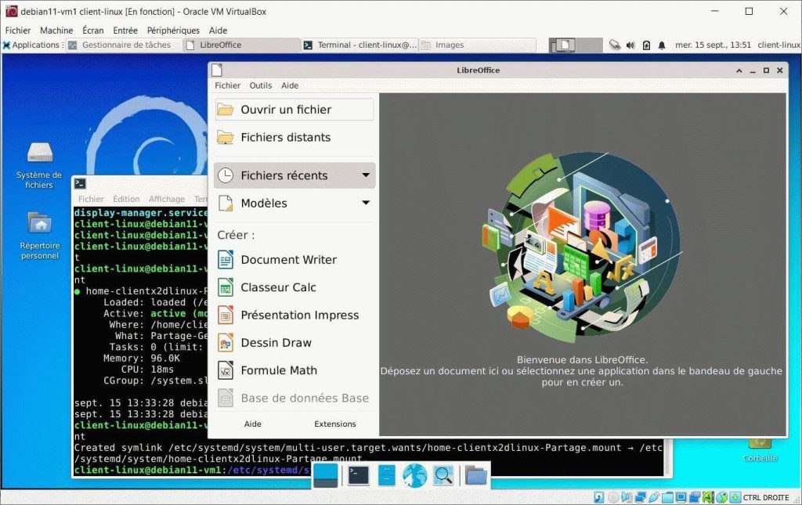Click the LibreOffice taskbar button
The width and height of the screenshot is (802, 505).
(x=242, y=45)
